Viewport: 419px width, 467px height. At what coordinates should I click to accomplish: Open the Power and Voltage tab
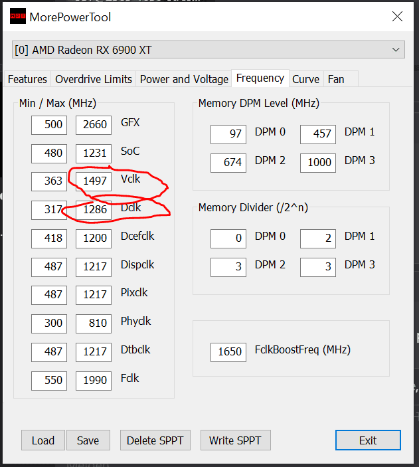pyautogui.click(x=184, y=79)
